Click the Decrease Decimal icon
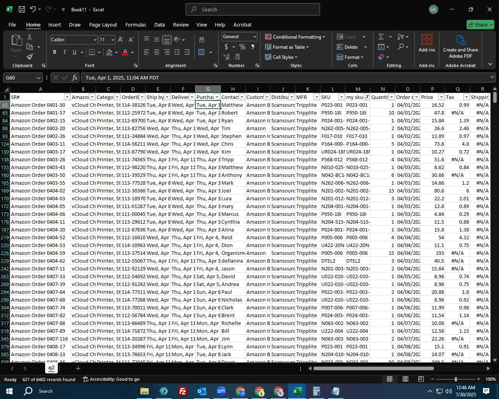The image size is (499, 399). (237, 57)
